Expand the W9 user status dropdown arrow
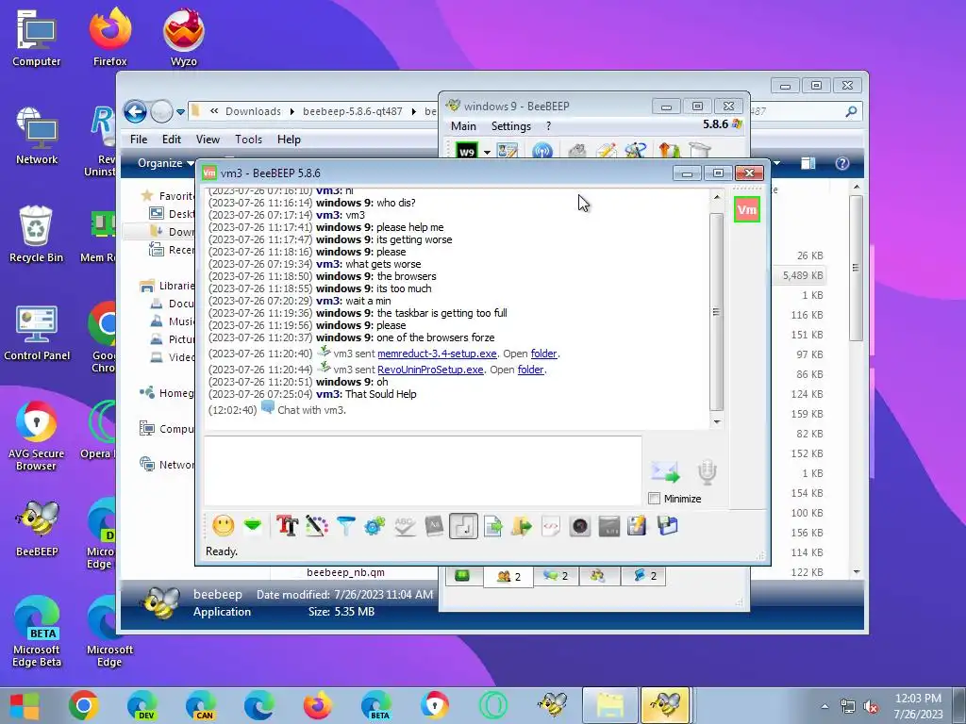The width and height of the screenshot is (966, 724). click(487, 152)
